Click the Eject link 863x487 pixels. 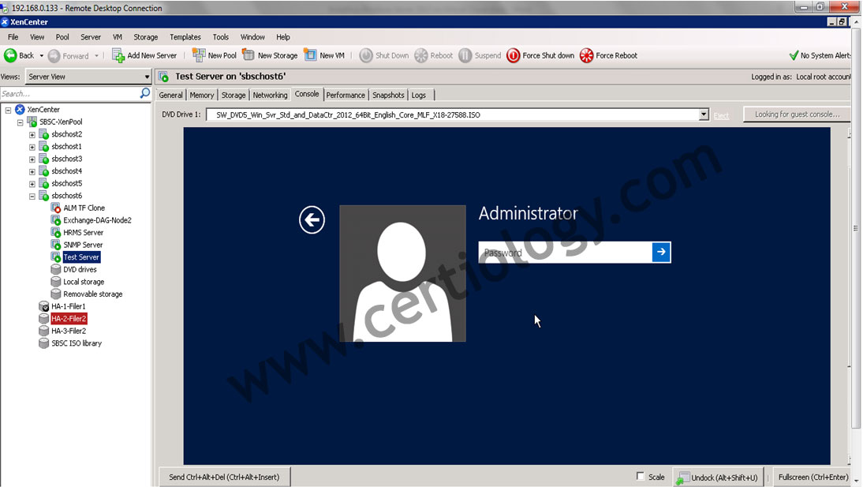point(721,115)
